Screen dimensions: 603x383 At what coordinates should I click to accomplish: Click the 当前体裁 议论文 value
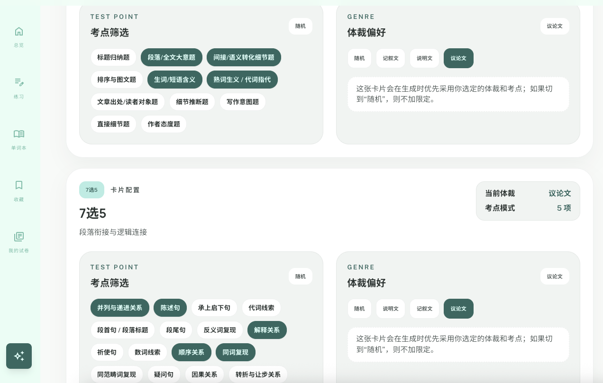tap(560, 193)
